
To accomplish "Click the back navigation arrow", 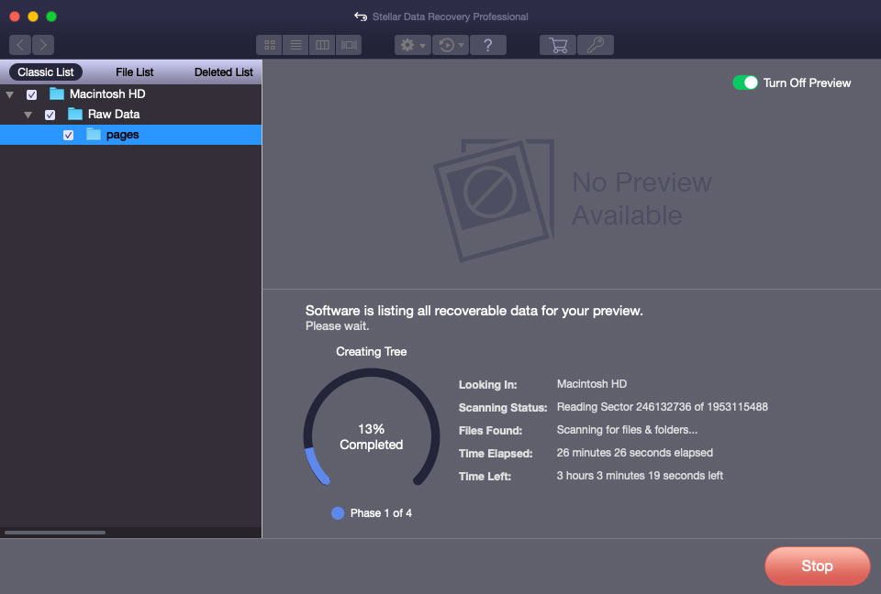I will [x=19, y=44].
